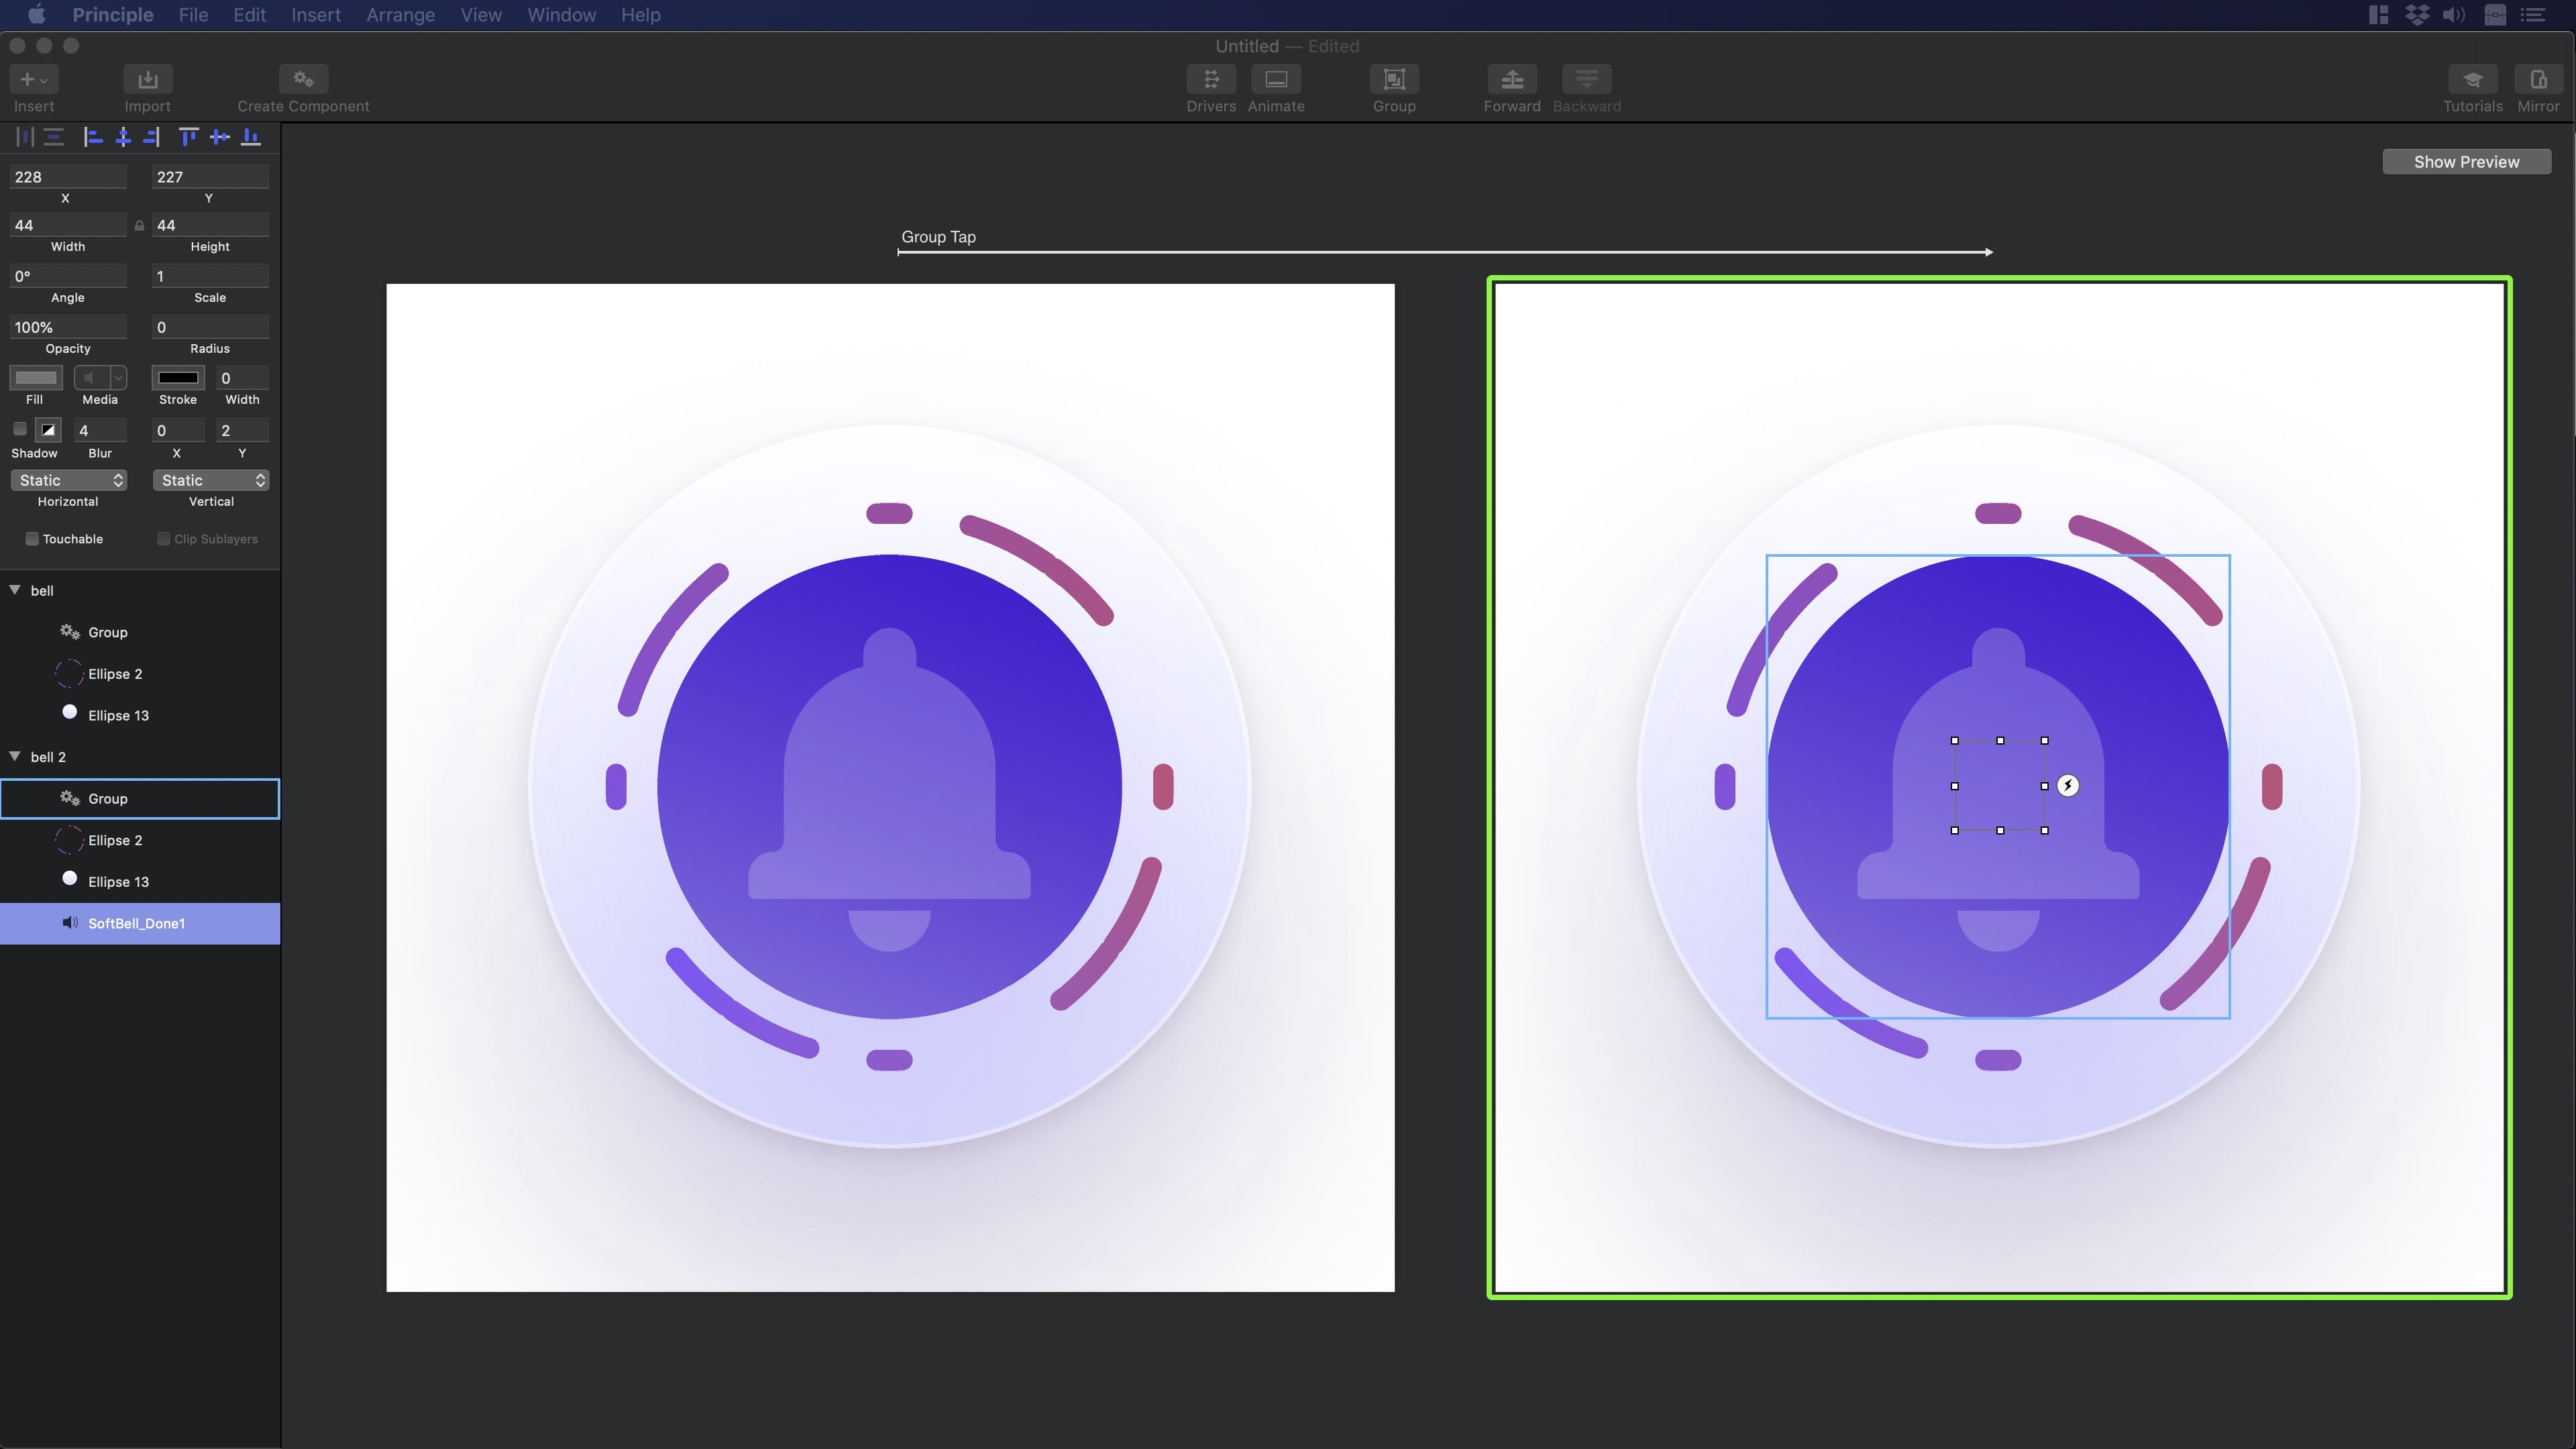Open the Stroke color swatch

[x=178, y=378]
